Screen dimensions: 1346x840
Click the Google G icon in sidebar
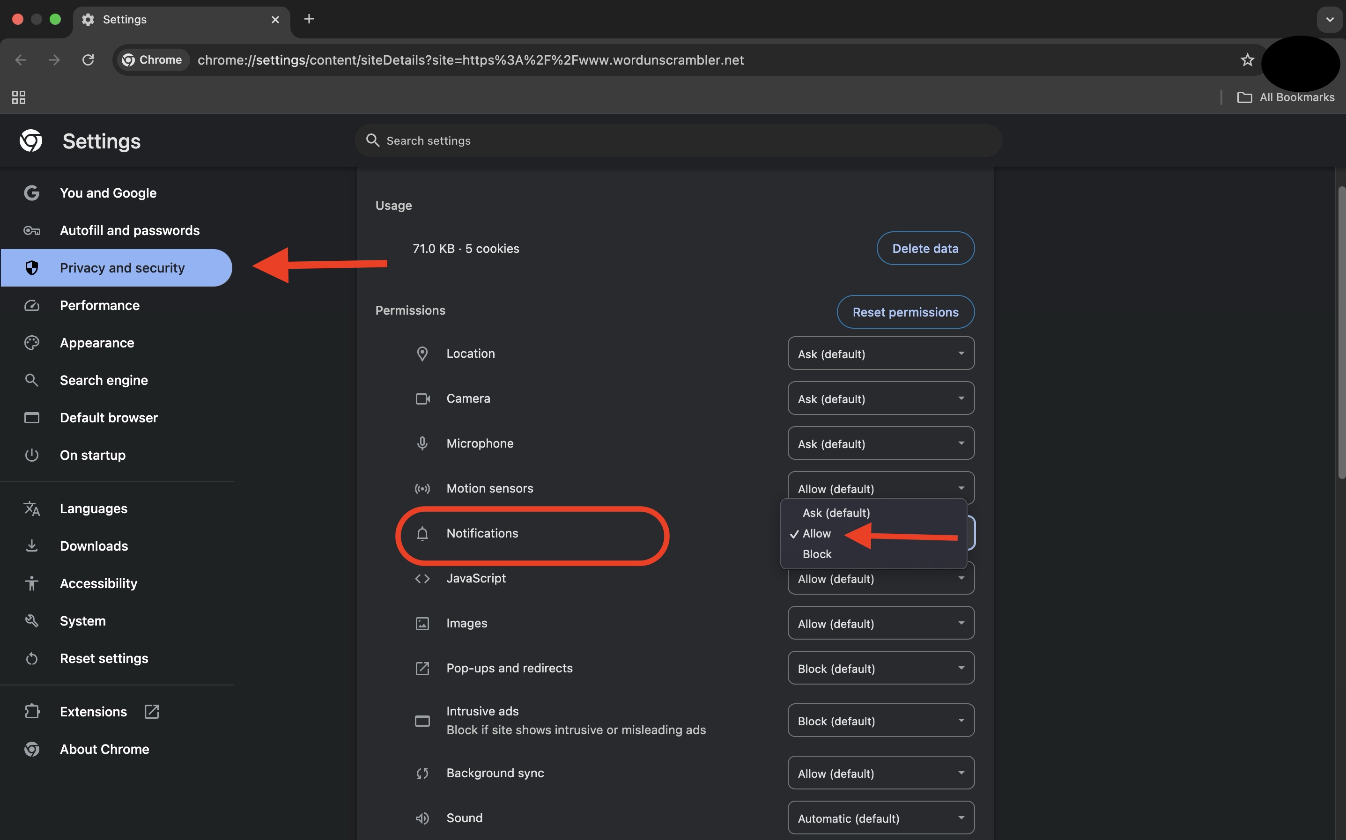pos(32,193)
